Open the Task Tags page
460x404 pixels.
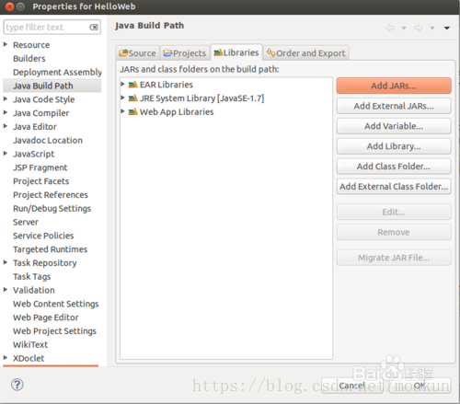point(32,277)
